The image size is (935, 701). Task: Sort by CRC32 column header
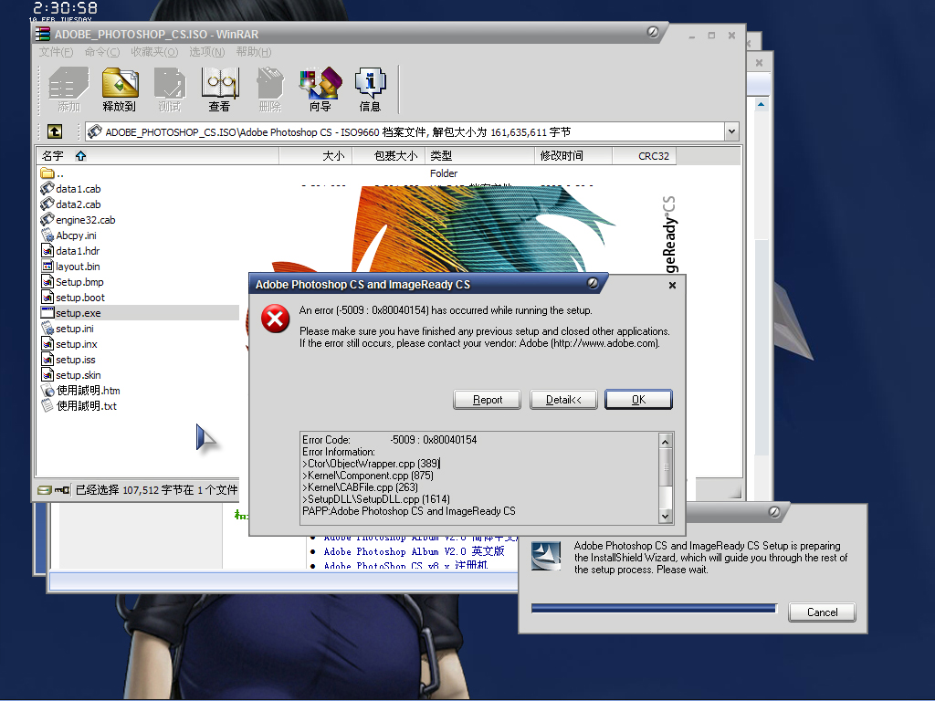pos(645,155)
